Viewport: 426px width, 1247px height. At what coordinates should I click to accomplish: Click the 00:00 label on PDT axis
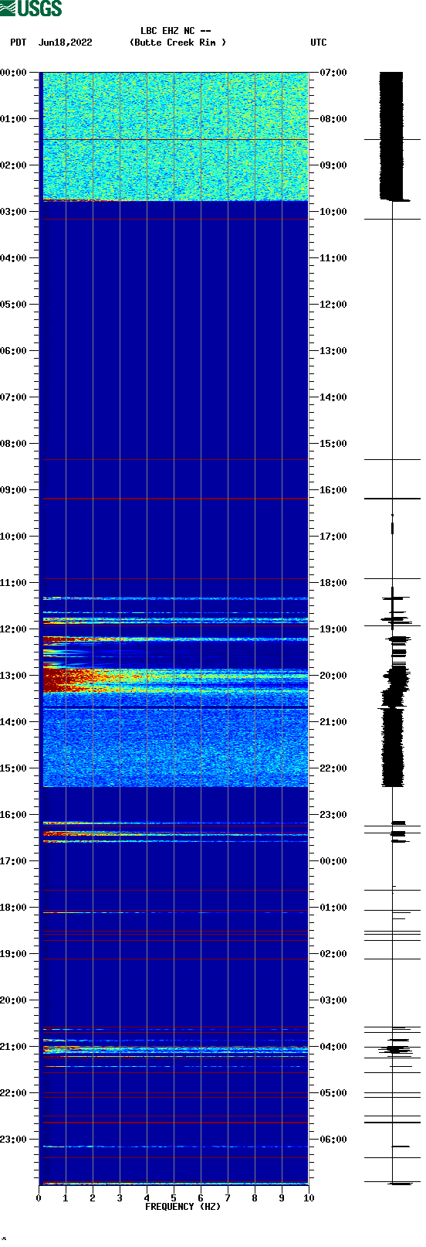click(x=13, y=73)
